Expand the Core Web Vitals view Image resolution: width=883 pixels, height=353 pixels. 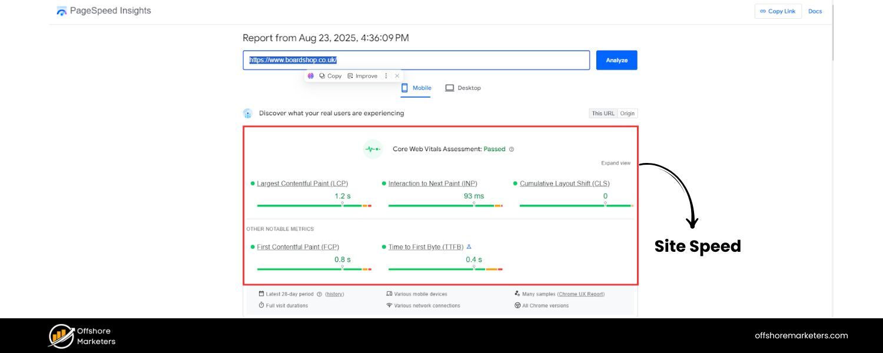click(x=615, y=163)
